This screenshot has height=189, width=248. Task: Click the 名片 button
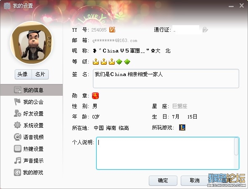click(40, 74)
